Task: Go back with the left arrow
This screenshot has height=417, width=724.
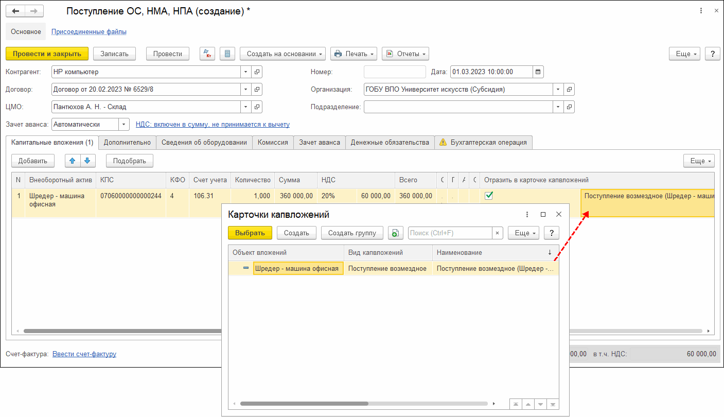Action: 15,11
